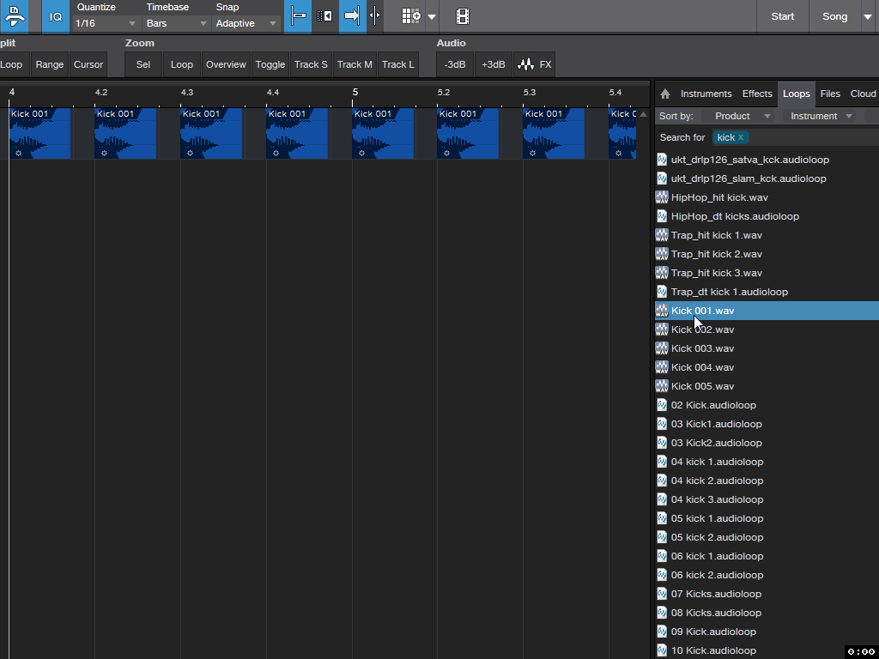
Task: Set track height with Track L
Action: pyautogui.click(x=398, y=64)
